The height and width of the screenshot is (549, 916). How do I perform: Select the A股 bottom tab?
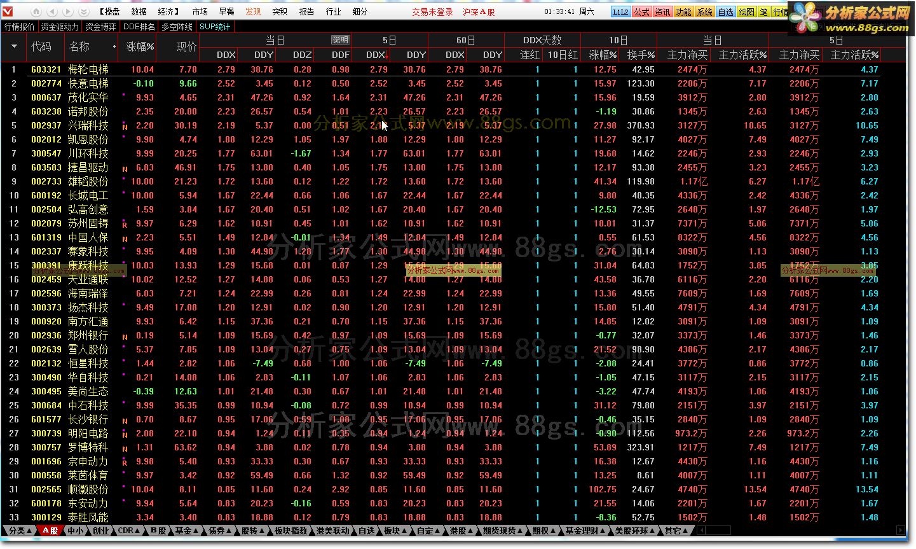[50, 531]
